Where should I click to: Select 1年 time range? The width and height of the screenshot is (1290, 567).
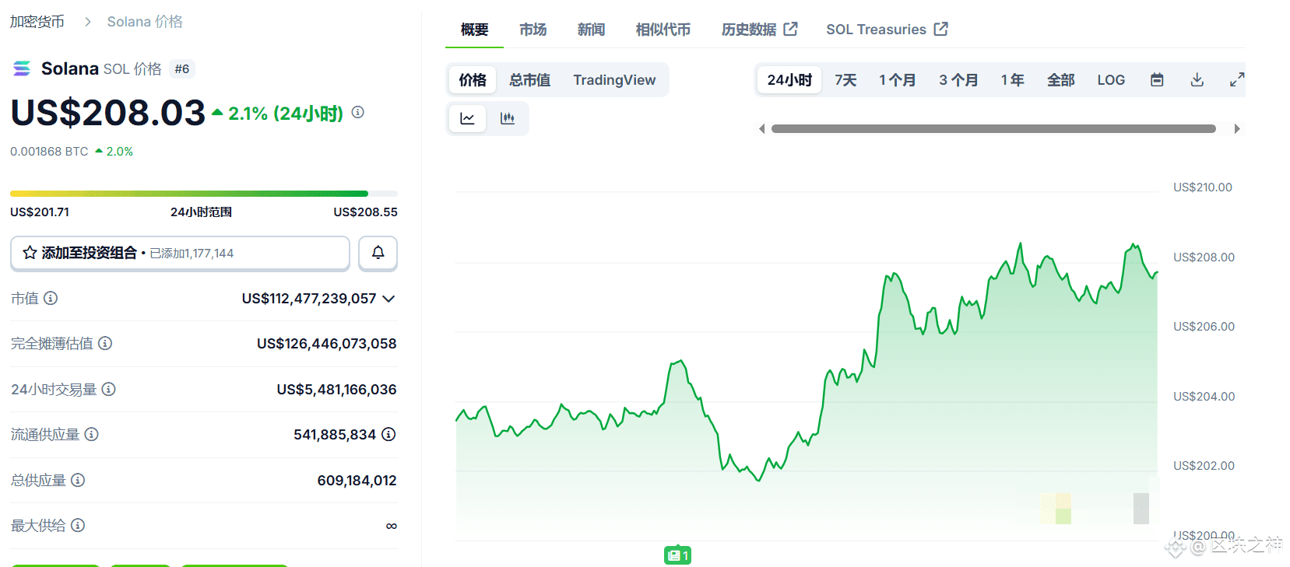click(1012, 80)
